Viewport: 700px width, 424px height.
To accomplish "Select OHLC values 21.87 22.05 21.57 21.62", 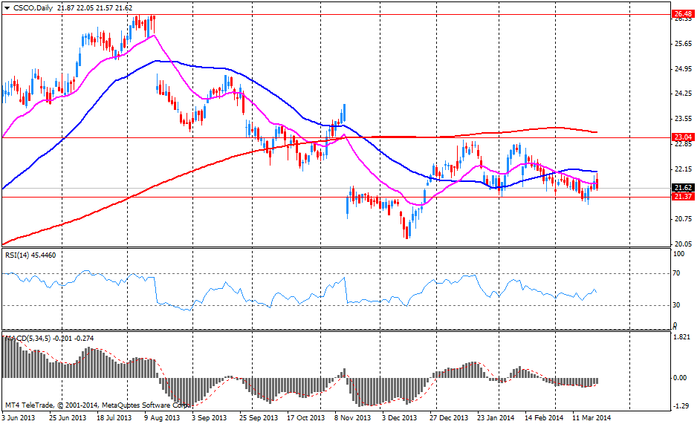I will (x=94, y=8).
